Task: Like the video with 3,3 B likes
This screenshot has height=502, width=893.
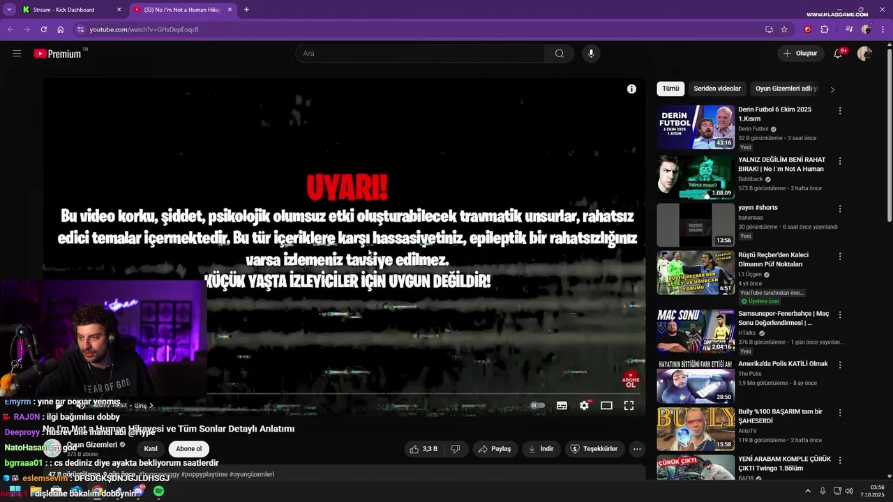Action: coord(423,449)
